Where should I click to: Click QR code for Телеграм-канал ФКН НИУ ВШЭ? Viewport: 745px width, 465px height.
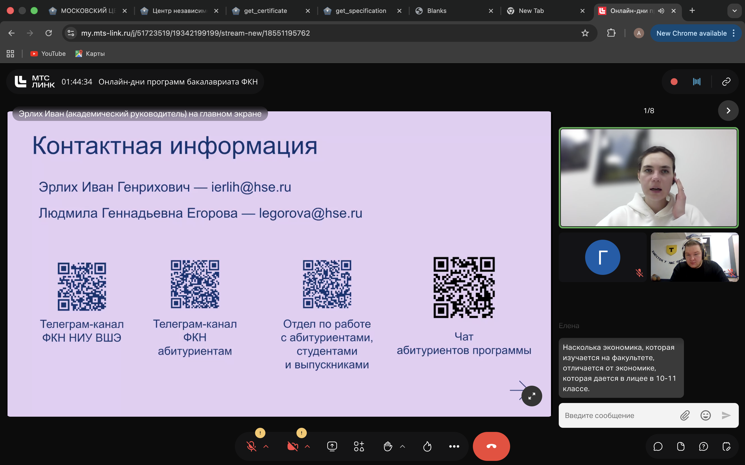point(82,286)
